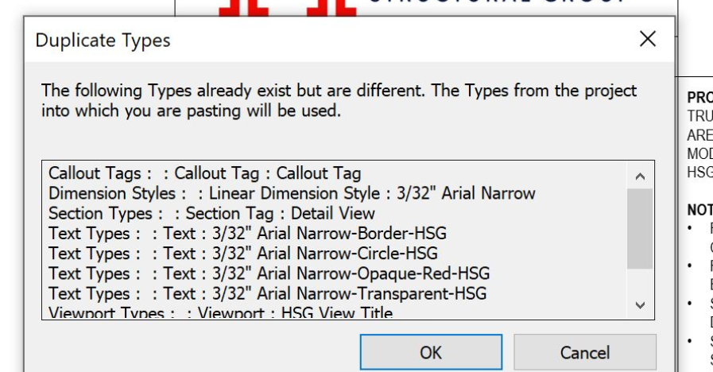
Task: Select the Section Types Detail View entry
Action: [x=211, y=213]
